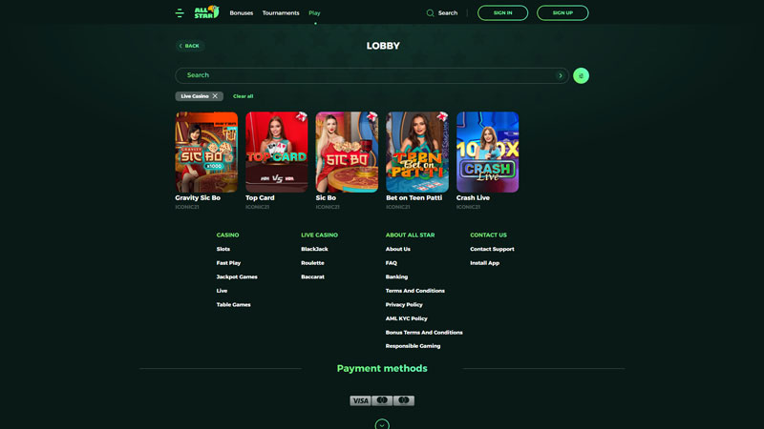This screenshot has width=764, height=429.
Task: Open the Gravity Sic Bo game thumbnail
Action: tap(206, 153)
